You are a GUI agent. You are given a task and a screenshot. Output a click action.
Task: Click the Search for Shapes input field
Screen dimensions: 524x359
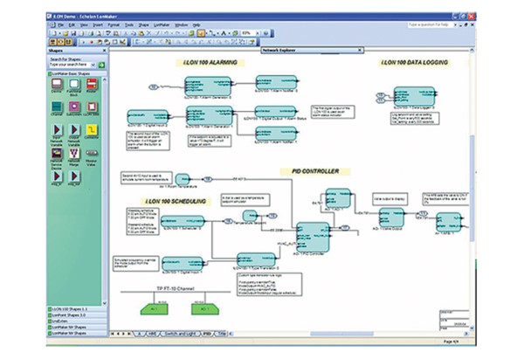[70, 65]
